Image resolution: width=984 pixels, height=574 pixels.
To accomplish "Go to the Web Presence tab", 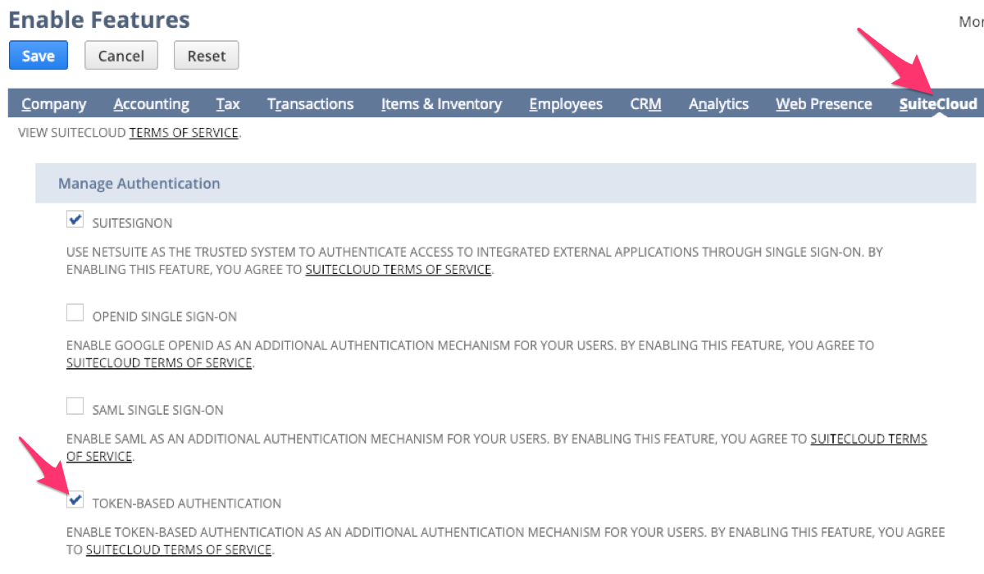I will [824, 104].
